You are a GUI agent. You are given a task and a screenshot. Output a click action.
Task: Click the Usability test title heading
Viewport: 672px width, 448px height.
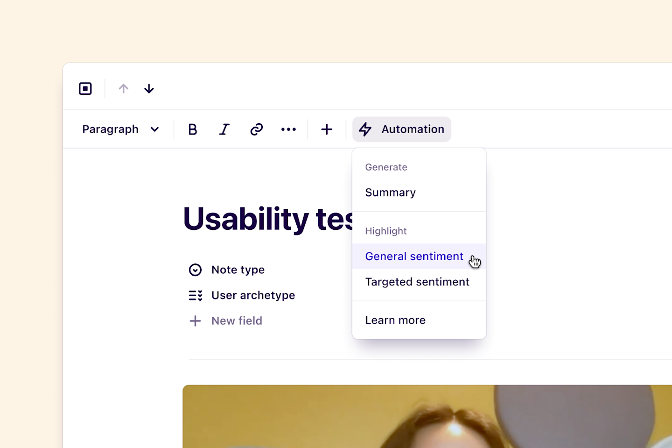268,219
